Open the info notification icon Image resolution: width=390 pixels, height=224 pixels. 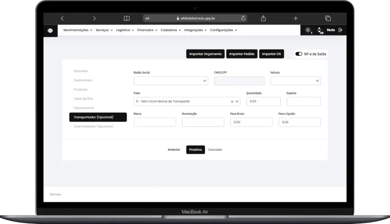(308, 30)
